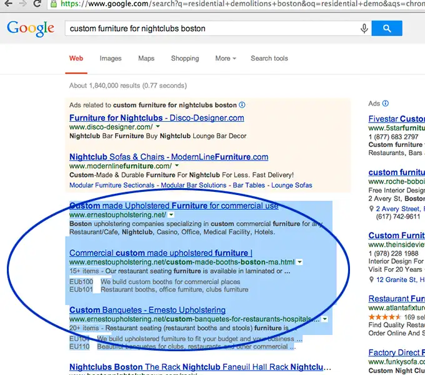The width and height of the screenshot is (425, 375).
Task: Click Modular Furniture Sectionals sitelink
Action: pyautogui.click(x=112, y=185)
